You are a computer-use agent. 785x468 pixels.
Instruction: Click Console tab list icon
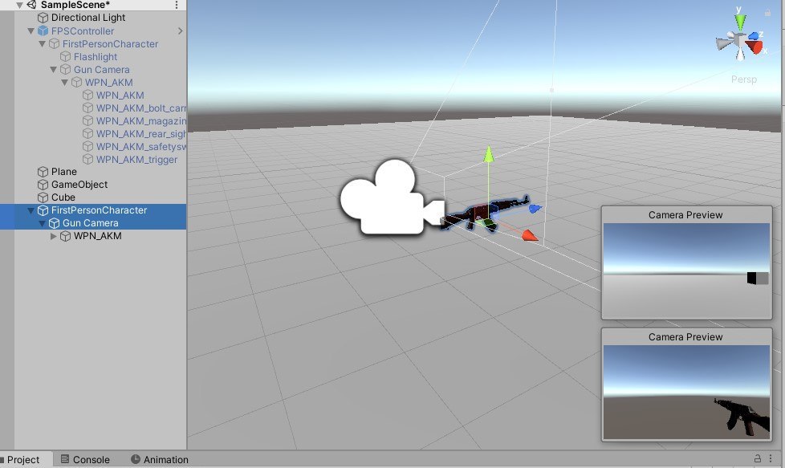click(x=64, y=459)
